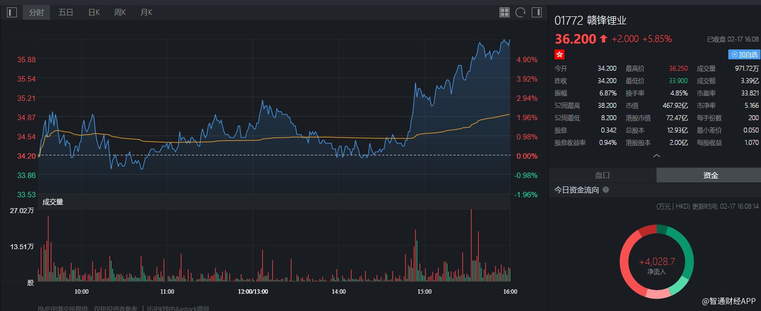Open help icon beside 今日资金流向
The width and height of the screenshot is (761, 311).
pyautogui.click(x=606, y=190)
